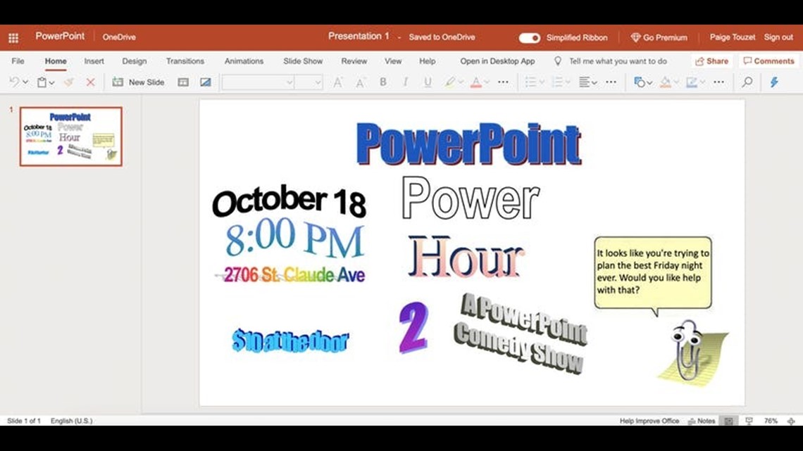Click the Paste clipboard icon
This screenshot has height=451, width=803.
[x=42, y=82]
